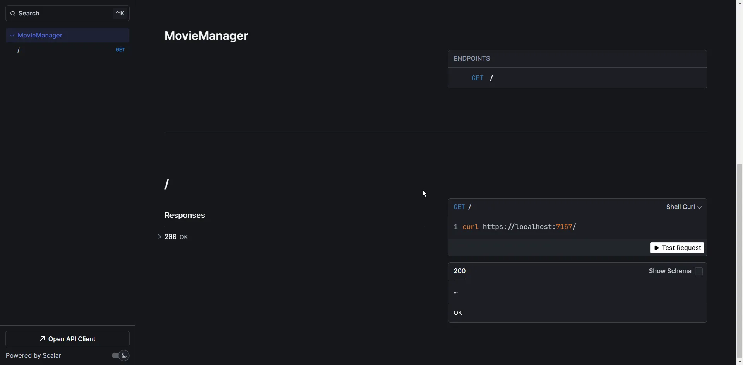Click inside the Search input field
This screenshot has width=743, height=365.
[58, 13]
